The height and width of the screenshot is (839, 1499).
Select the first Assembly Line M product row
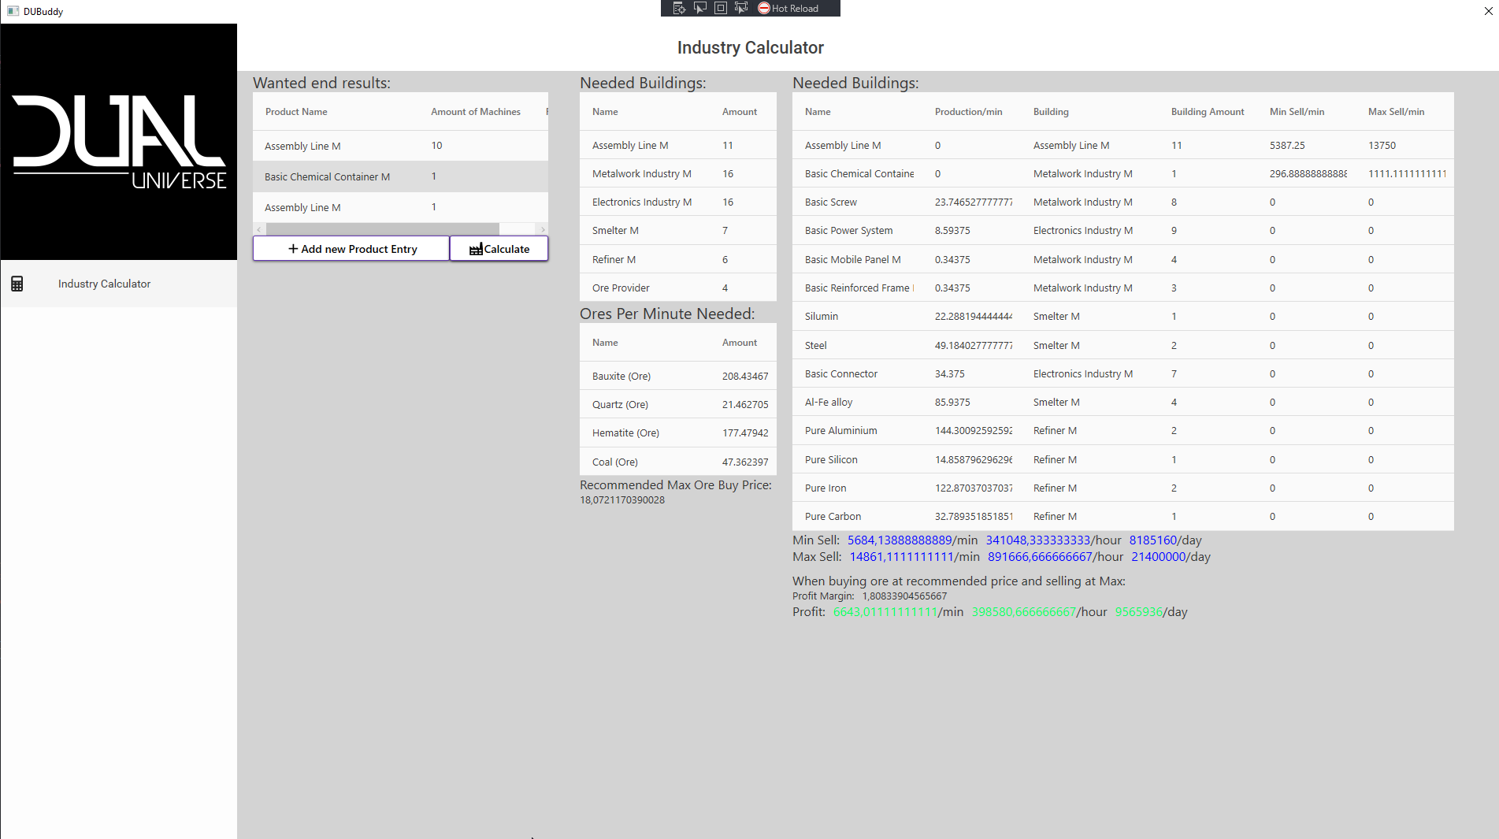tap(400, 146)
